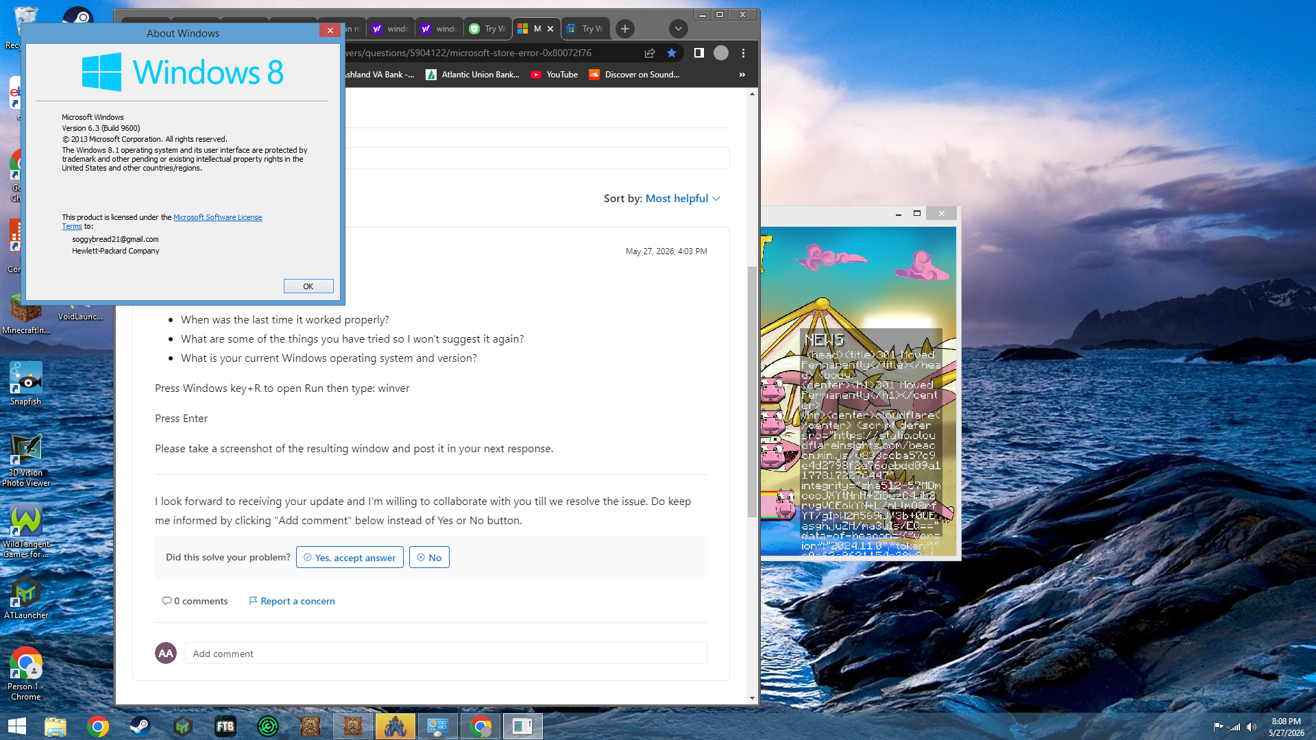Switch to the last 'Try W' store tab

(585, 29)
